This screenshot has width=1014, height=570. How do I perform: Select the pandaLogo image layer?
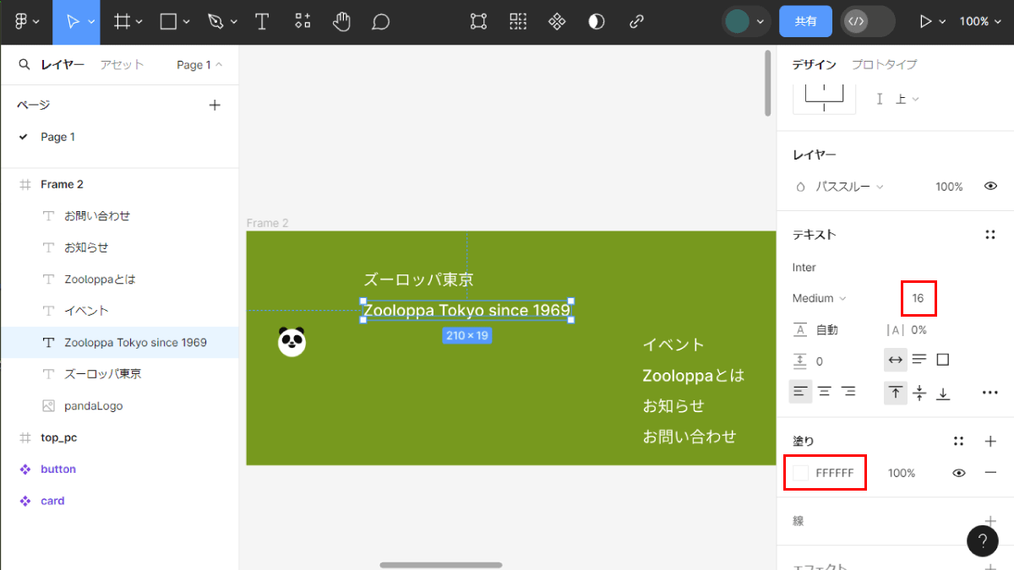[119, 405]
